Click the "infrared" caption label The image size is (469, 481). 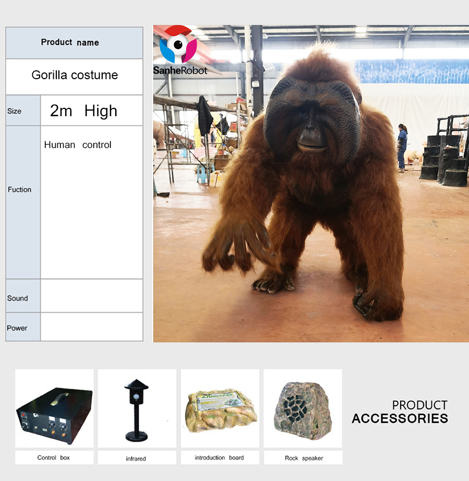click(136, 459)
